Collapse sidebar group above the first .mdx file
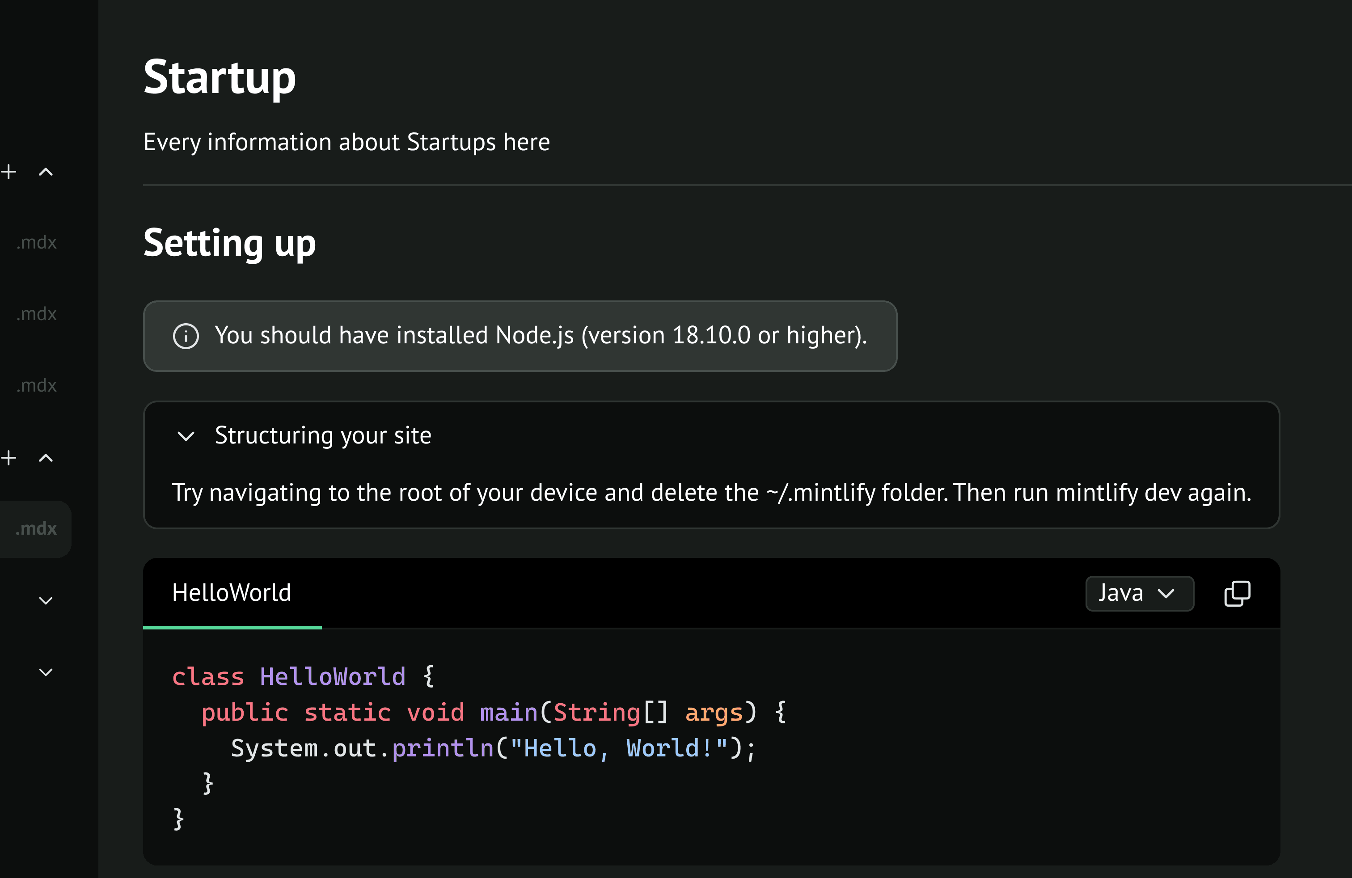This screenshot has height=878, width=1352. [46, 172]
